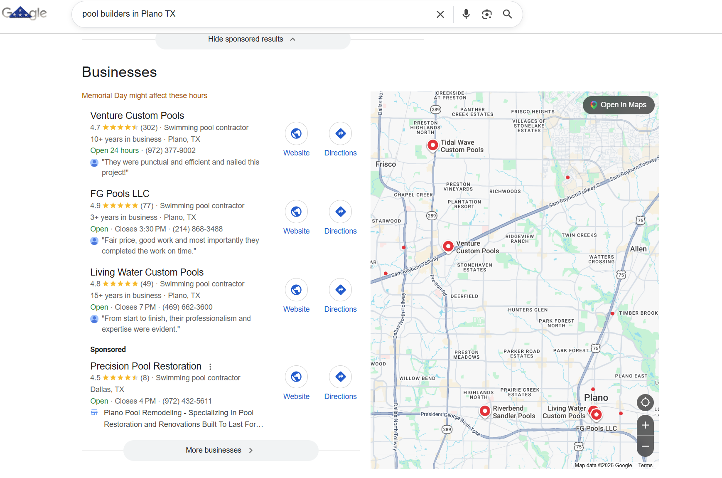Click Memorial Day might affect these hours notice

click(x=145, y=96)
